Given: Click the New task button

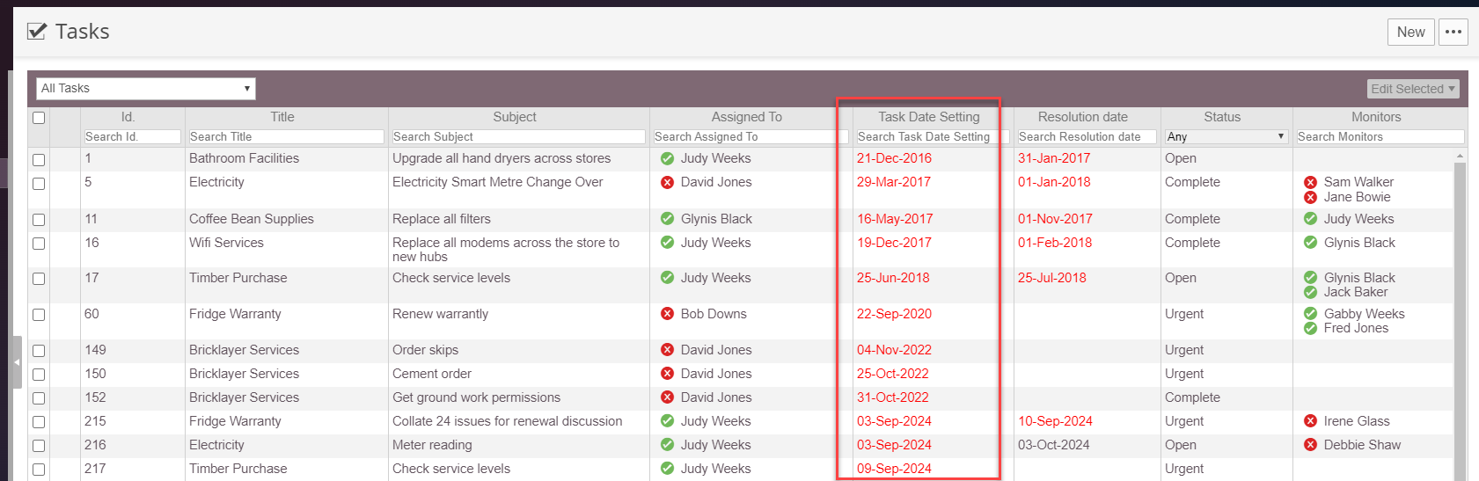Looking at the screenshot, I should [x=1410, y=32].
